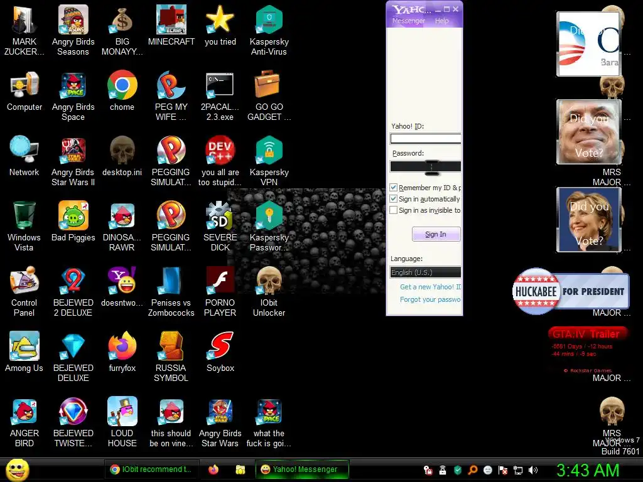
Task: Click the McCain 'Did you Vote?' gadget
Action: (x=589, y=132)
